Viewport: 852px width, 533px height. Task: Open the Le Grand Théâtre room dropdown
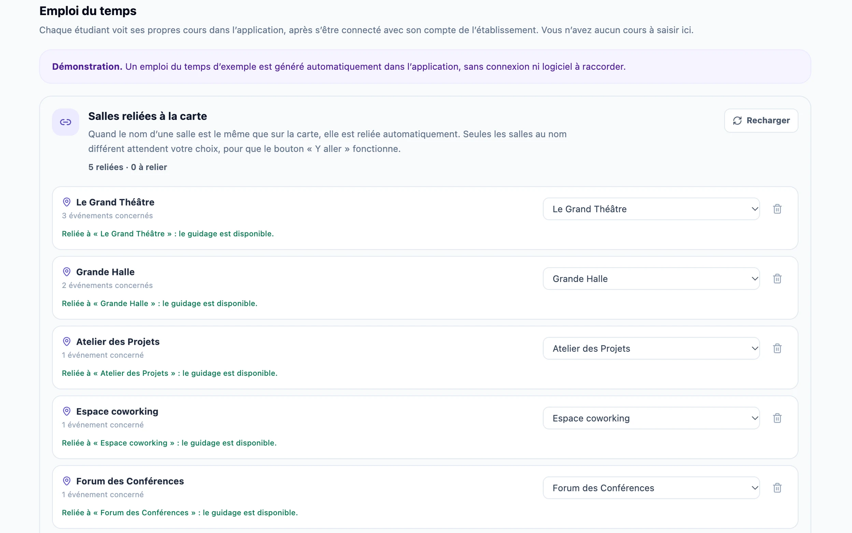[x=651, y=209]
